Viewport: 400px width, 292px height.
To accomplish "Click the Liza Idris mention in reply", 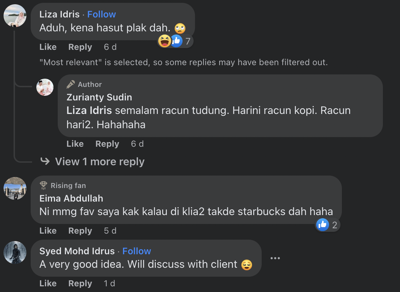I will pos(89,110).
